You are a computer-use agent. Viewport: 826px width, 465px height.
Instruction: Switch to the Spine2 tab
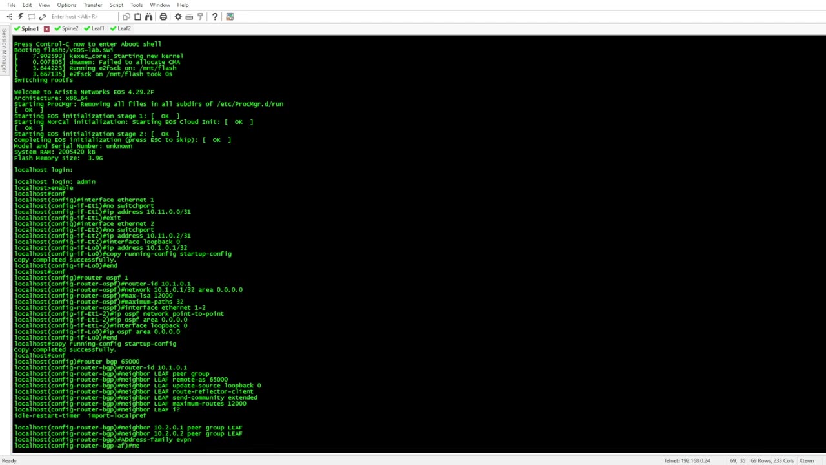click(x=66, y=28)
